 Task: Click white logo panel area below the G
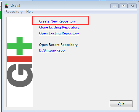(20, 97)
